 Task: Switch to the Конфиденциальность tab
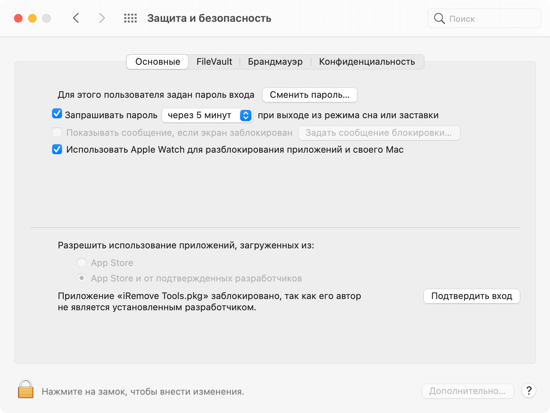(x=367, y=62)
